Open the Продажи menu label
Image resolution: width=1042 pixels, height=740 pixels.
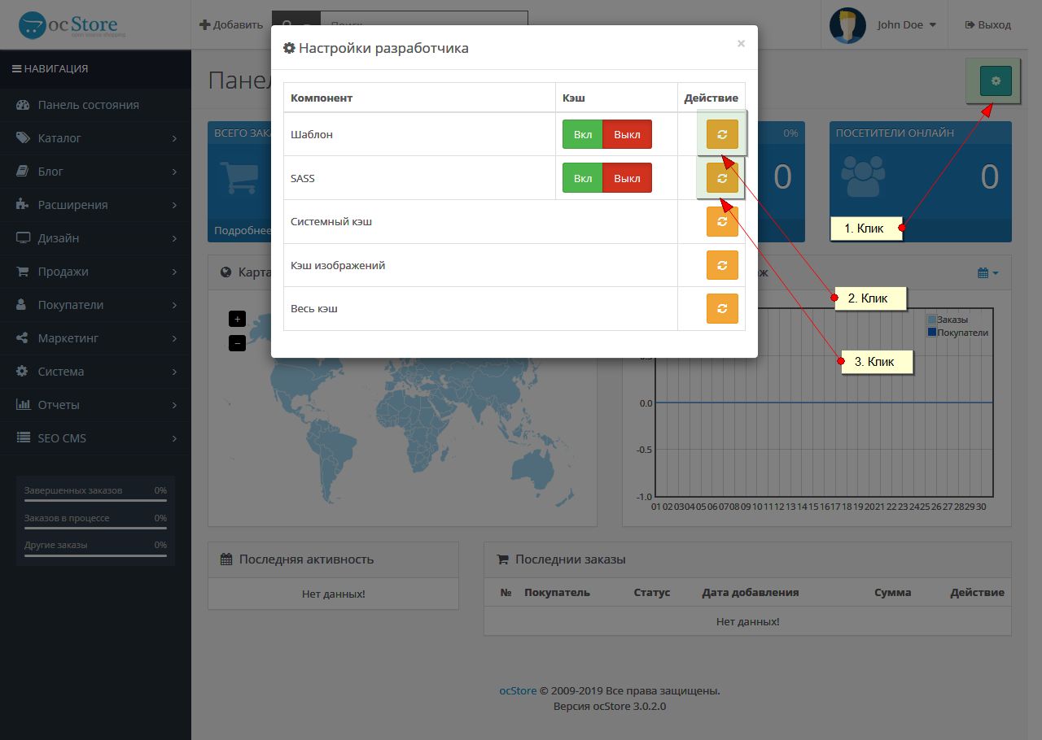pyautogui.click(x=63, y=272)
